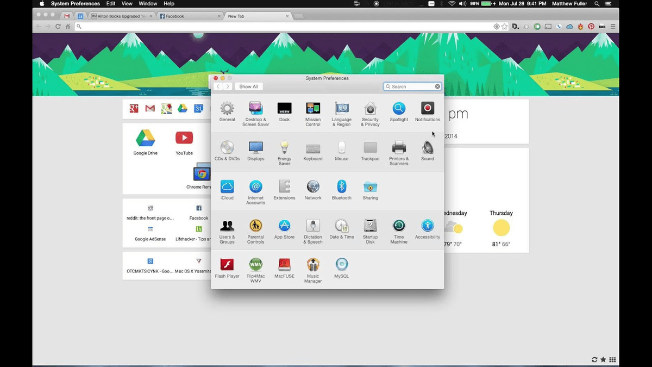The height and width of the screenshot is (367, 652).
Task: Open Keyboard settings
Action: point(313,147)
